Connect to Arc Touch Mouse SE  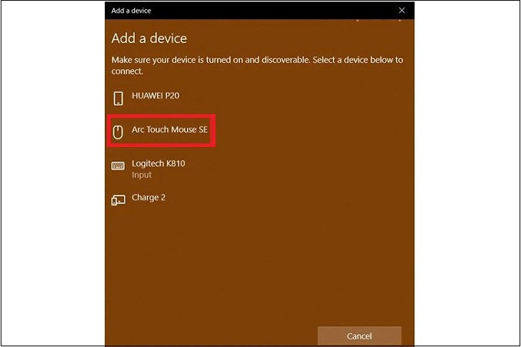click(x=170, y=131)
